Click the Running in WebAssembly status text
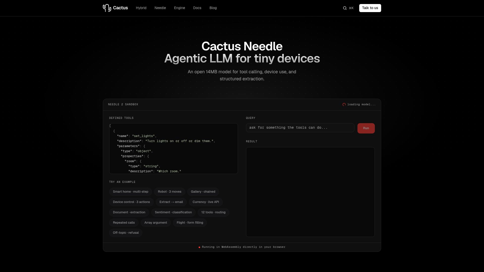Image resolution: width=484 pixels, height=272 pixels. point(244,247)
